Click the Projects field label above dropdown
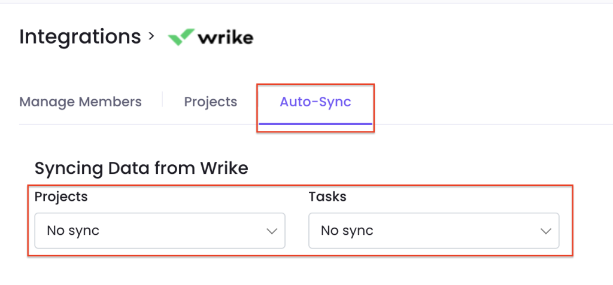Viewport: 613px width, 285px height. [61, 197]
